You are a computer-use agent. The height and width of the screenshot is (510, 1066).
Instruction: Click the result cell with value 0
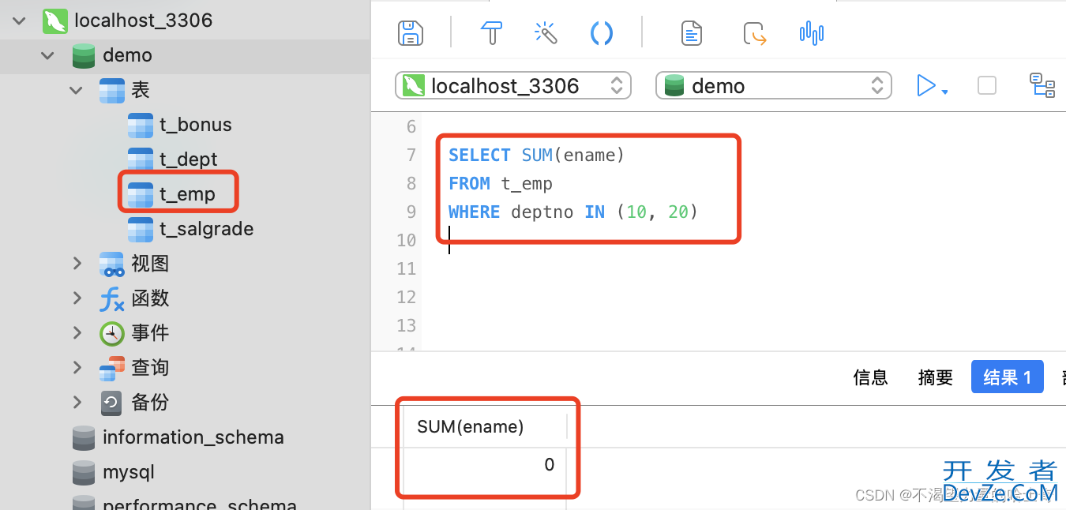click(x=486, y=464)
